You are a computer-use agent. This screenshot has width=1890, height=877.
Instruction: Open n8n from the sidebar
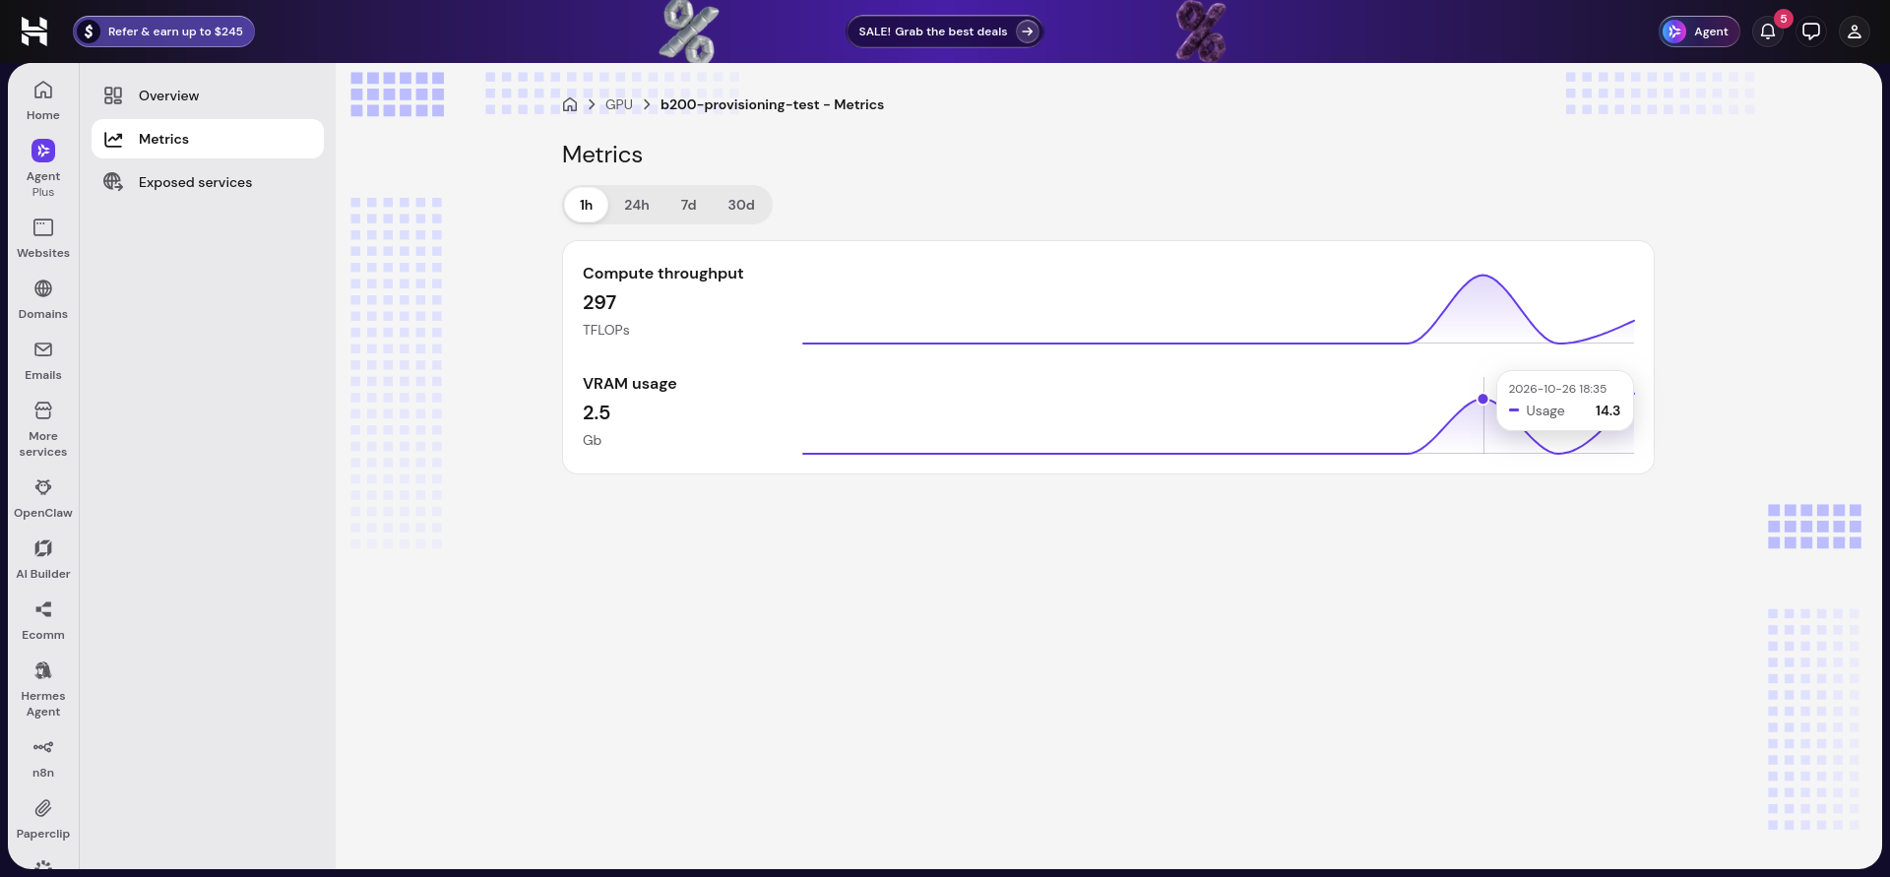[x=43, y=758]
